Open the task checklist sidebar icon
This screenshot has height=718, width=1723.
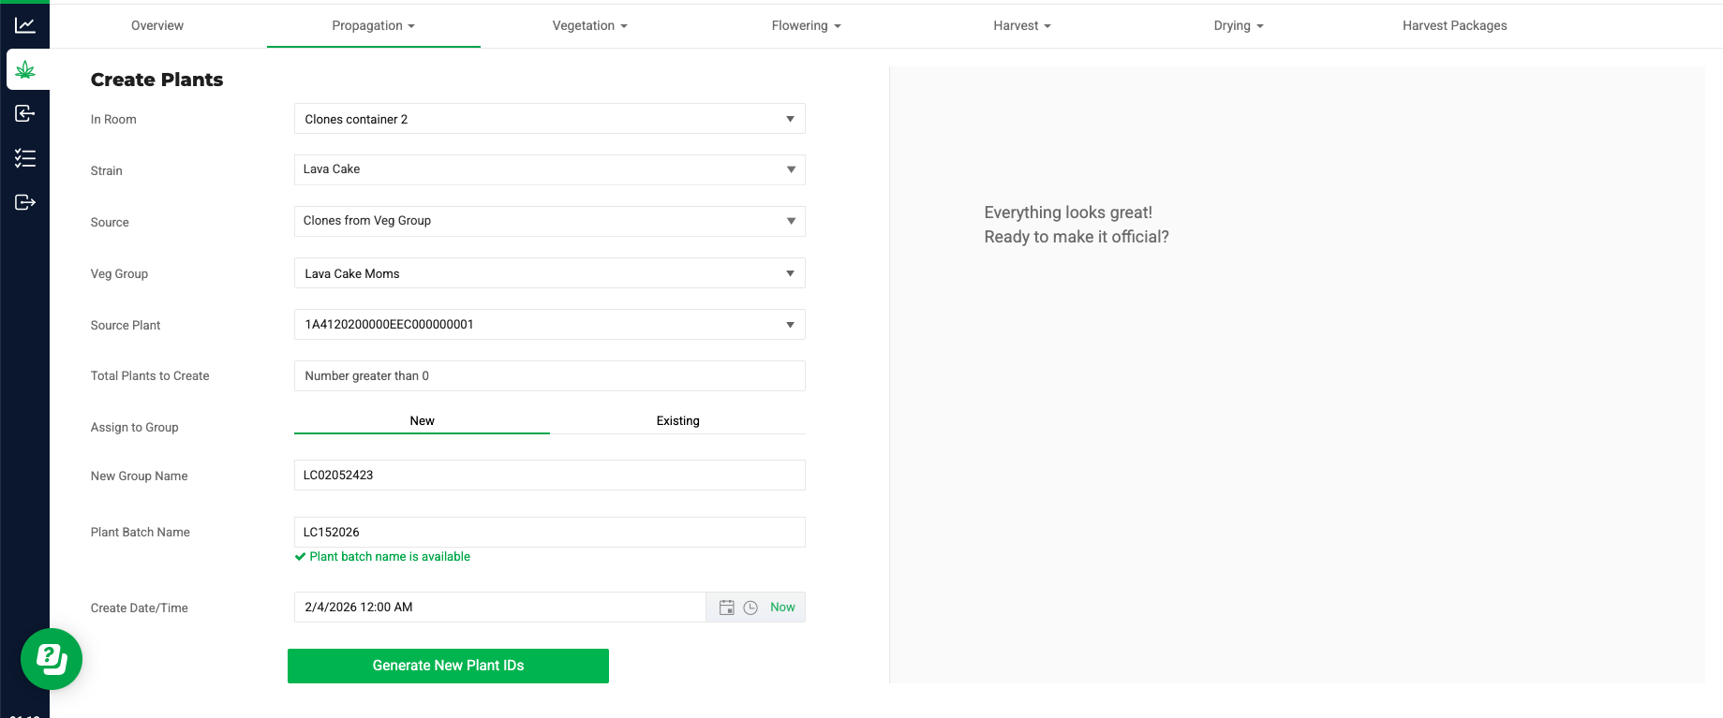click(x=25, y=158)
